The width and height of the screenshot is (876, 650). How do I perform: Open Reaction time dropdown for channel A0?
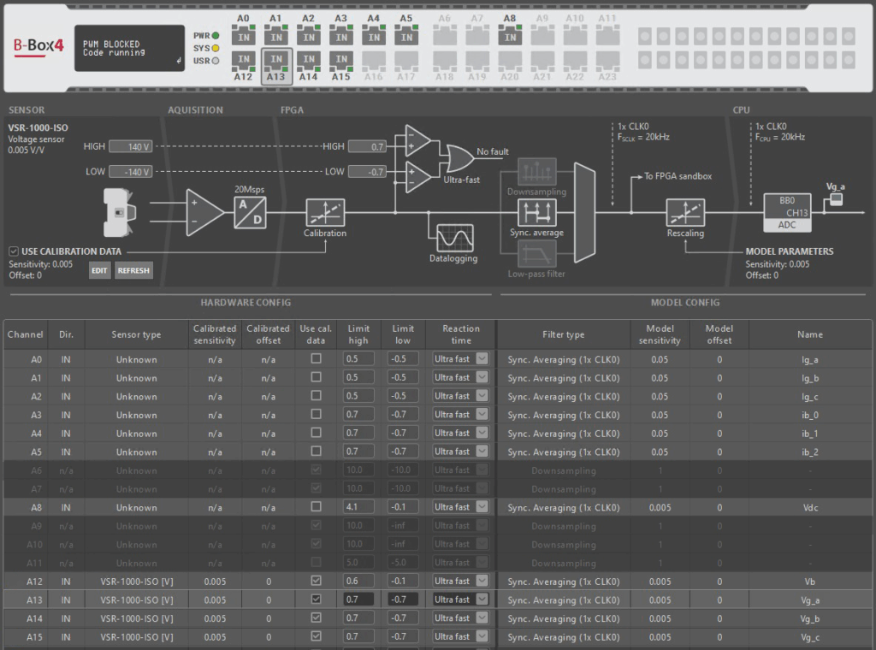pyautogui.click(x=482, y=359)
